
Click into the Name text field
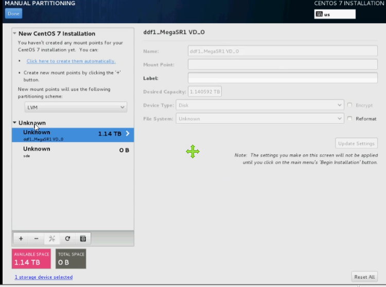click(x=283, y=51)
